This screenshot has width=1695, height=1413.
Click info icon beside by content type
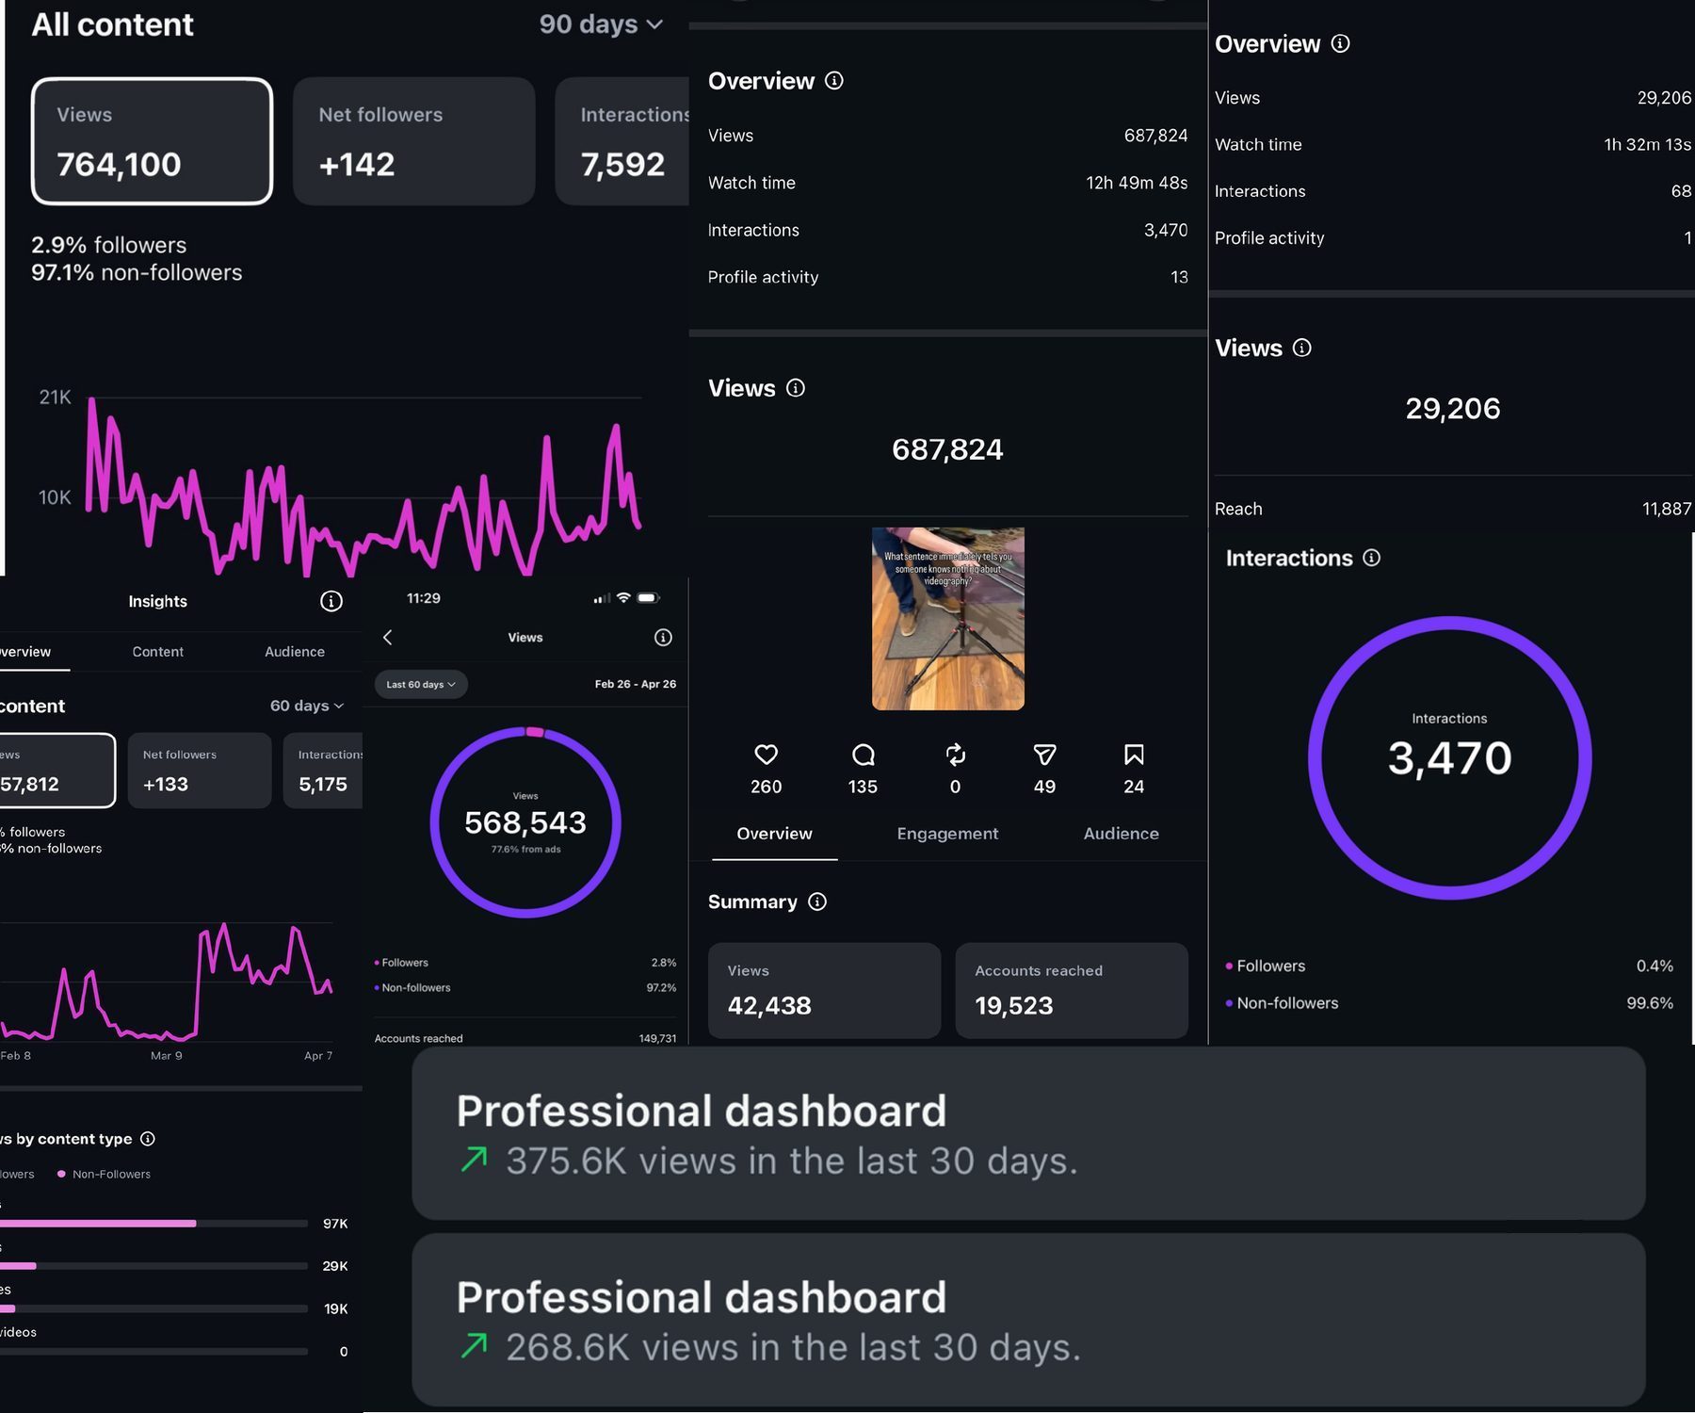point(148,1139)
